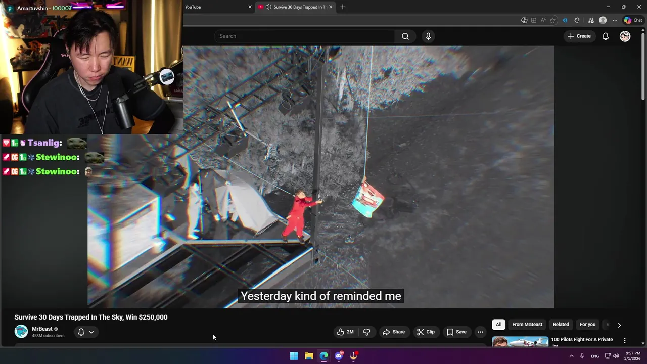Image resolution: width=647 pixels, height=364 pixels.
Task: Open network settings tray icon
Action: coord(608,356)
